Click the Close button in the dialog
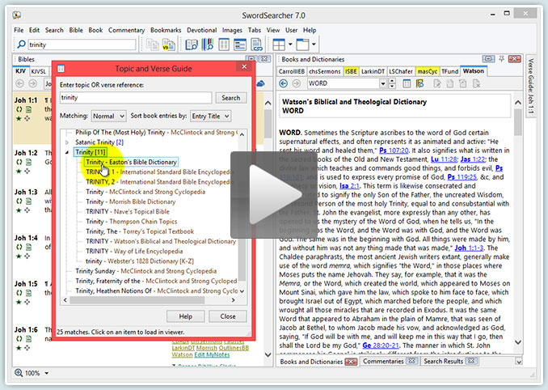548x390 pixels. [228, 316]
